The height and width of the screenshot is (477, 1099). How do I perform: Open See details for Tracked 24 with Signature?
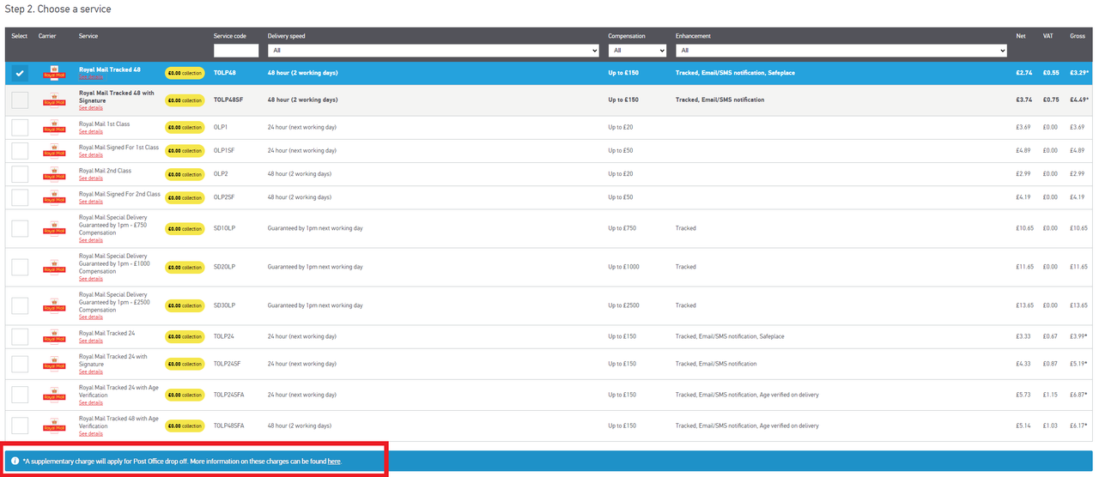pos(91,371)
